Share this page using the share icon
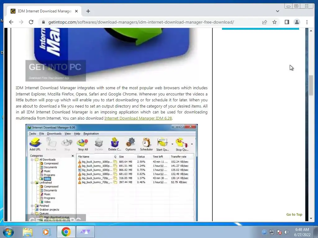 (x=265, y=22)
